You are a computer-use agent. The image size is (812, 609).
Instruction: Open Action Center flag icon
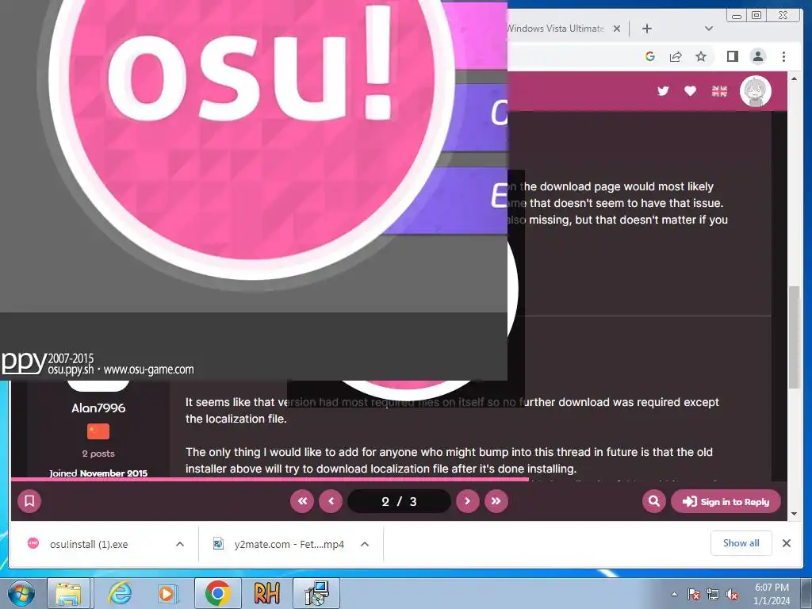(x=694, y=595)
